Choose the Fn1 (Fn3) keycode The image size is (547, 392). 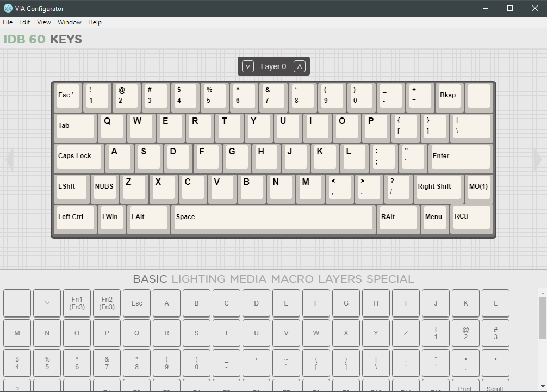77,303
